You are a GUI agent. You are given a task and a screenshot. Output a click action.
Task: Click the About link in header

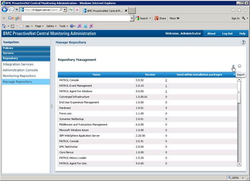[211, 33]
